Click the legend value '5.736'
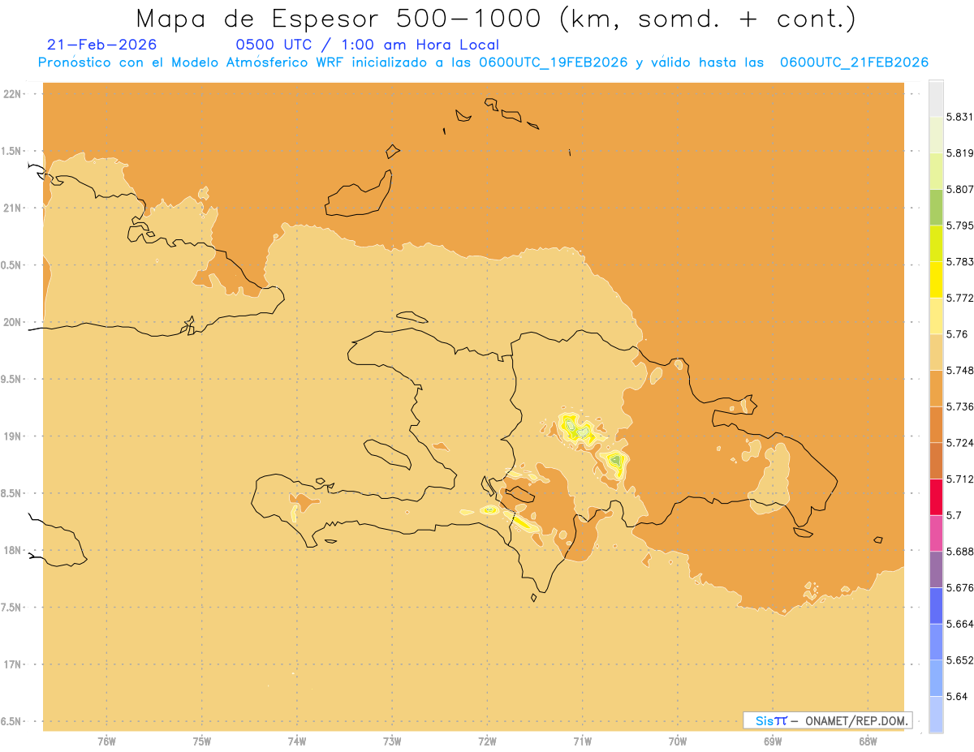Viewport: 974px width, 752px height. click(x=959, y=406)
